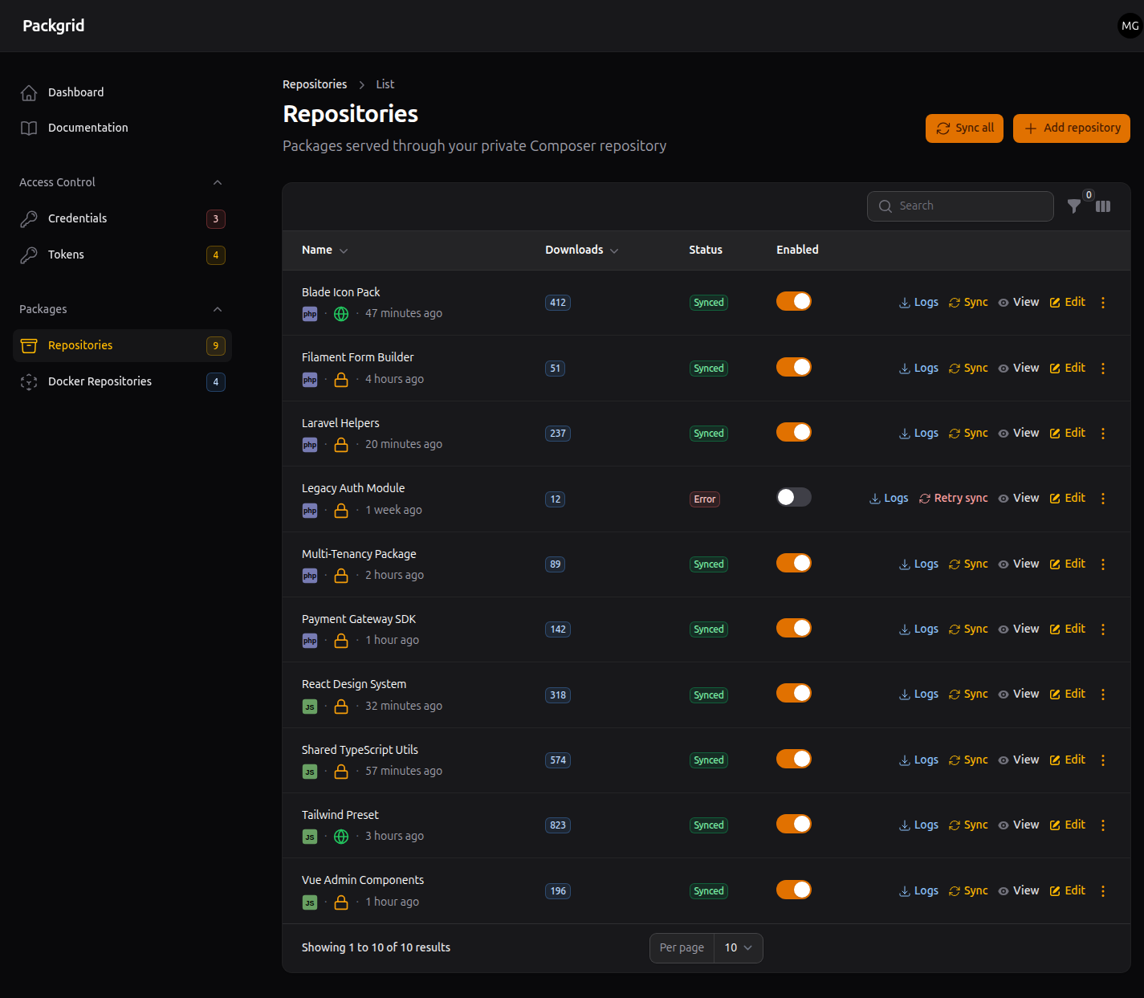Disable the Tailwind Preset toggle
1144x998 pixels.
[x=794, y=824]
